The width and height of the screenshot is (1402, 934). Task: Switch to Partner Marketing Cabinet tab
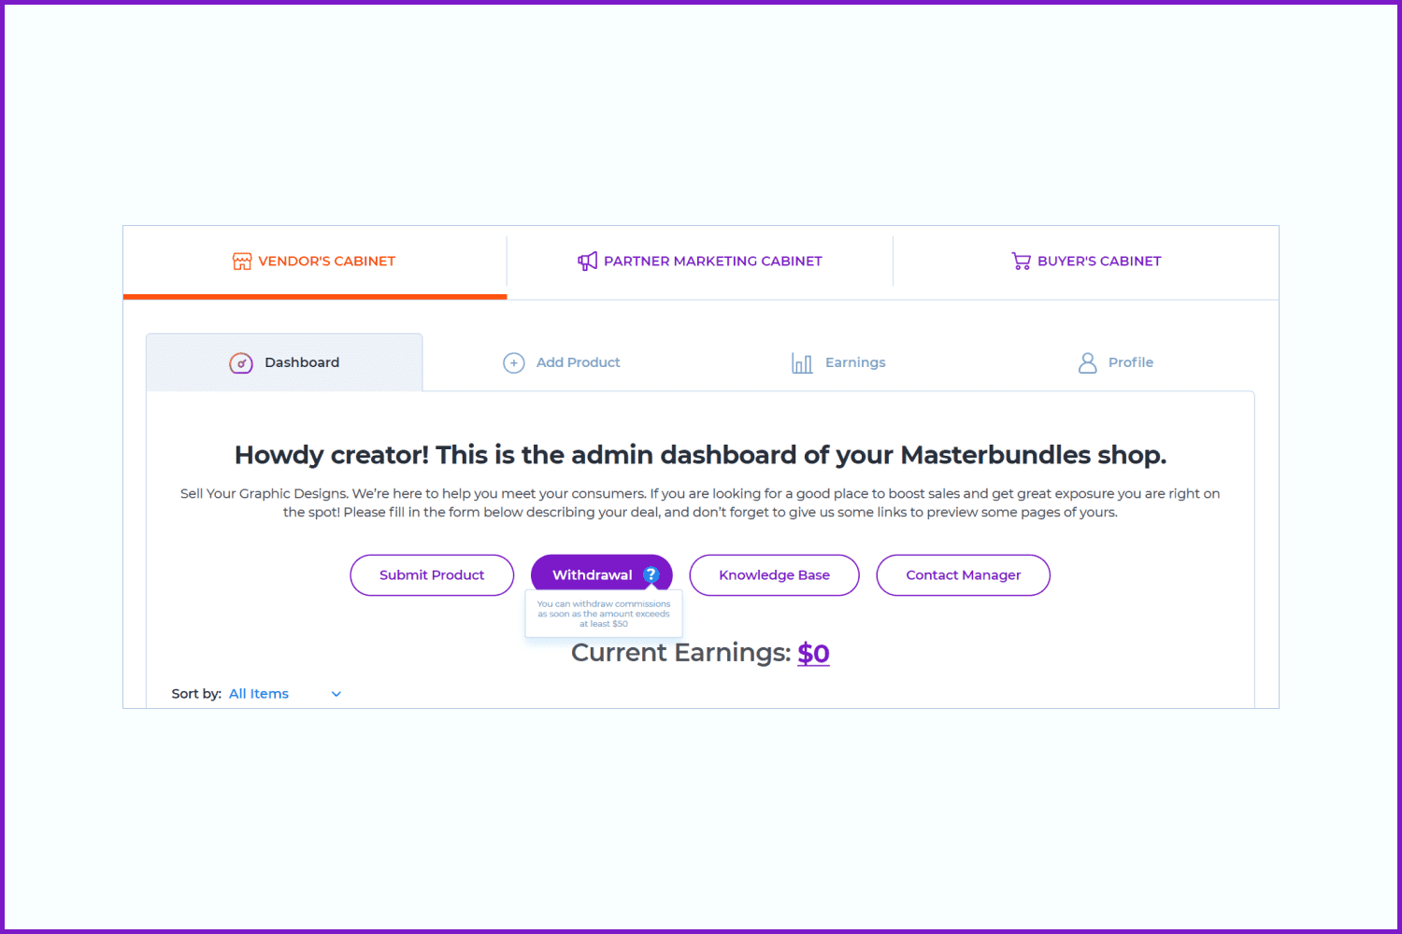coord(700,262)
